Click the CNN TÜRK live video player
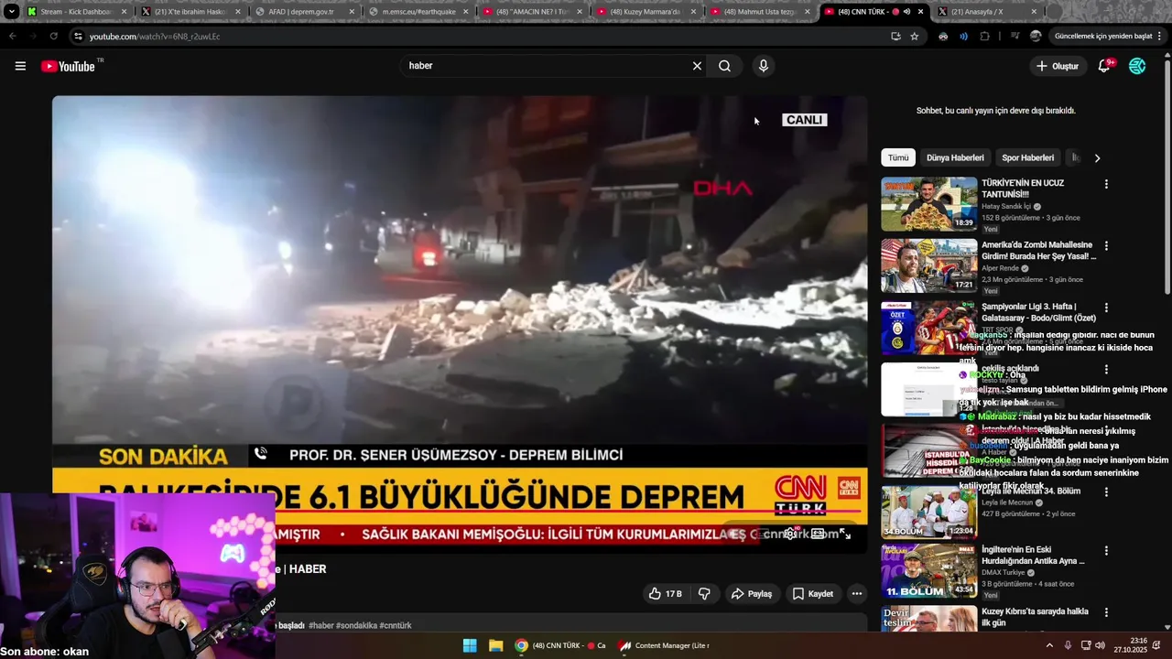The width and height of the screenshot is (1172, 659). 460,323
